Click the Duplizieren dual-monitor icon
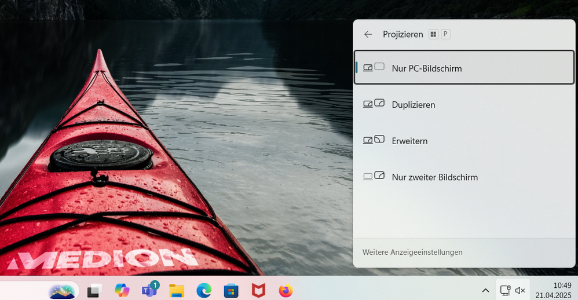The height and width of the screenshot is (300, 578). 374,104
